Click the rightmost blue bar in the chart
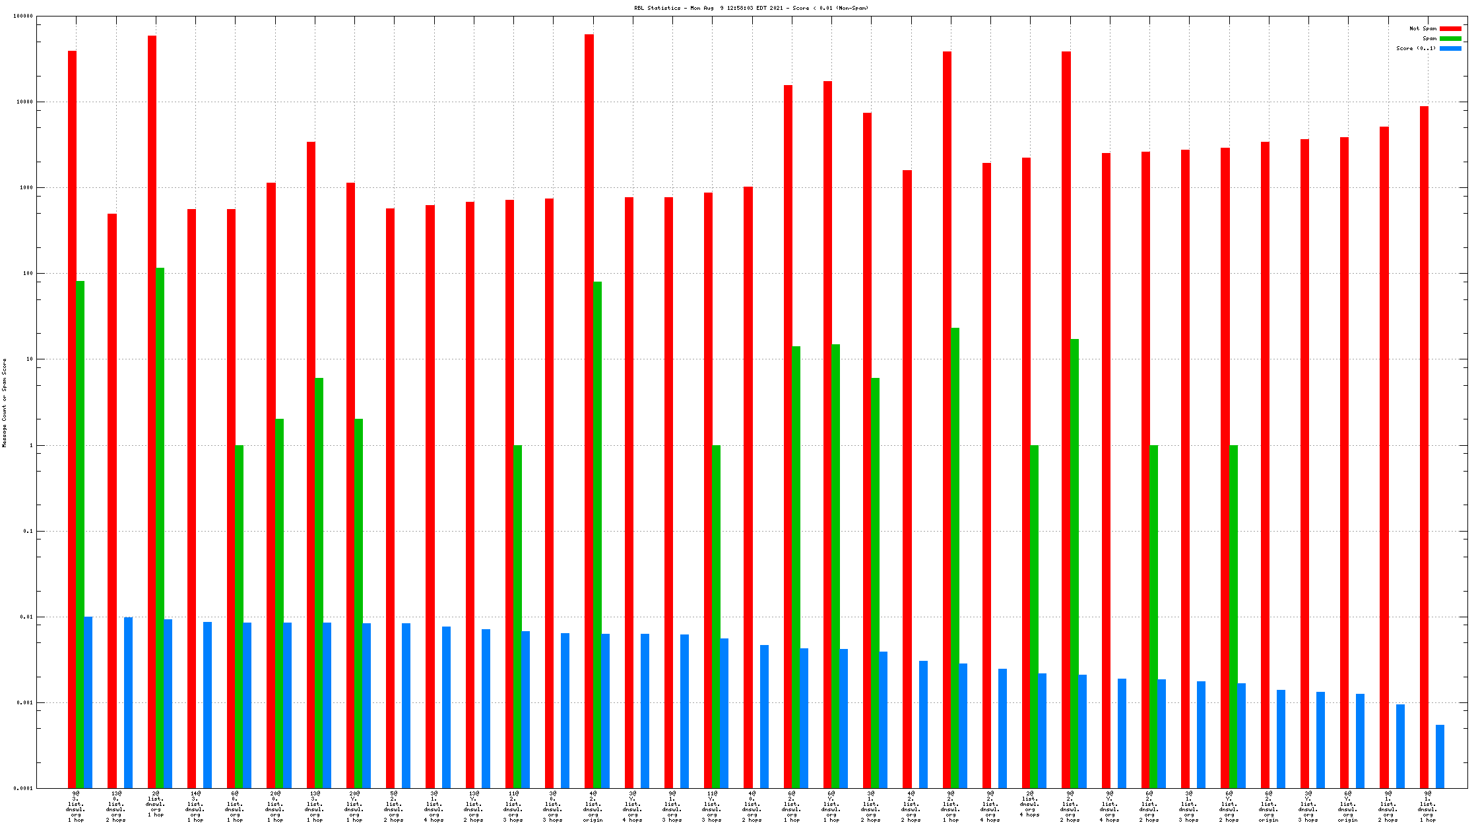The height and width of the screenshot is (831, 1478). 1440,756
